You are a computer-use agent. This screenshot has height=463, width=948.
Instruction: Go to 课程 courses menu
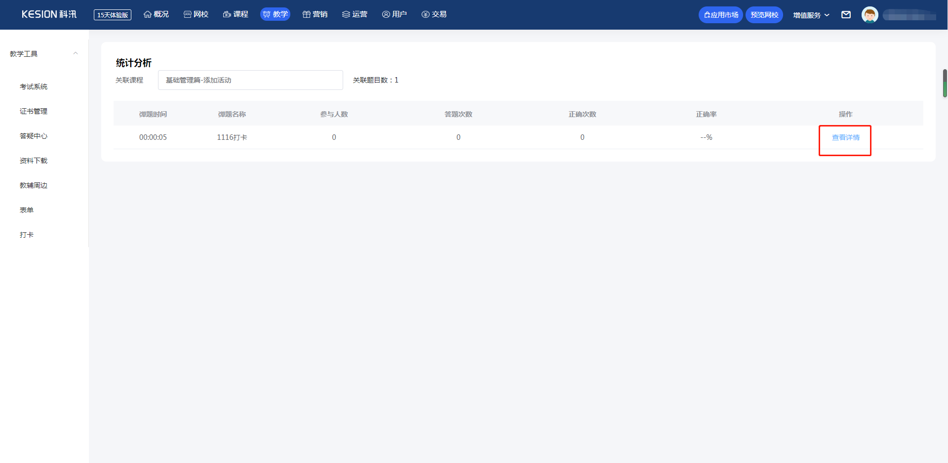(236, 14)
